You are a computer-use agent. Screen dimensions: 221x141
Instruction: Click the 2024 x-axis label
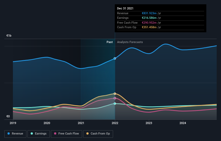(x=183, y=123)
